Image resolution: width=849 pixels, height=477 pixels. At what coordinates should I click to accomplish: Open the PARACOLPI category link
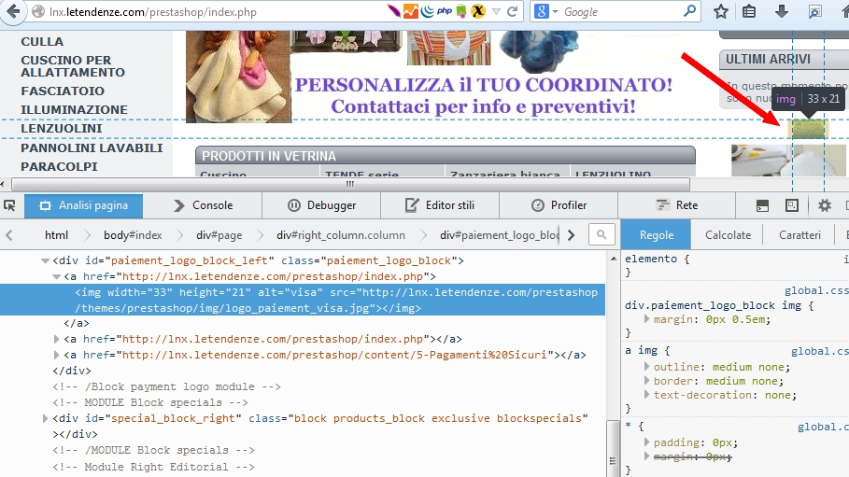pos(59,167)
